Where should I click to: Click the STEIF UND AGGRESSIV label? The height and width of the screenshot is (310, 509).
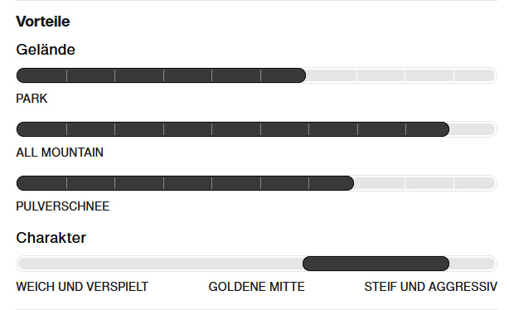pos(430,287)
